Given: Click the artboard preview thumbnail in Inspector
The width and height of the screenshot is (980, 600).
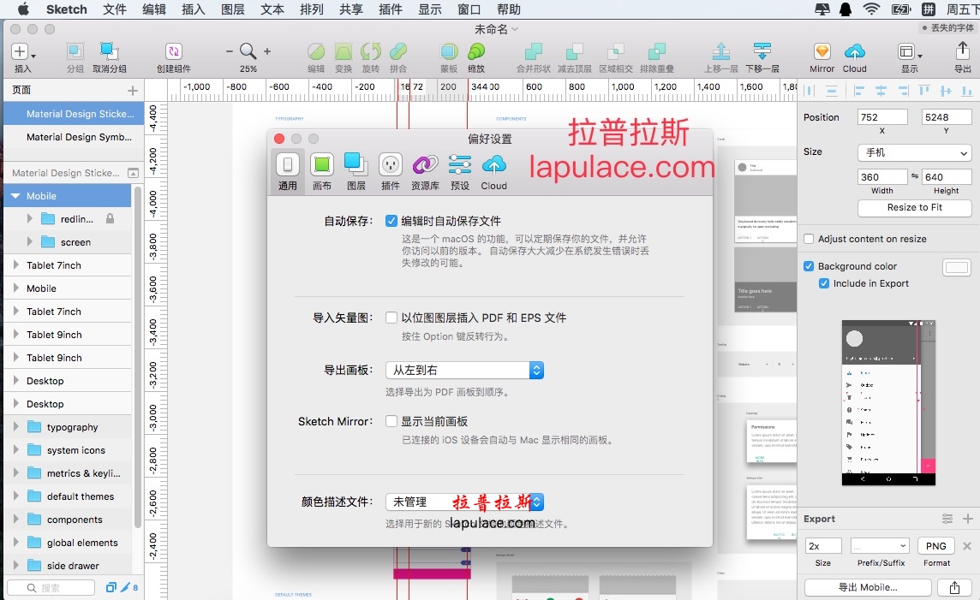Looking at the screenshot, I should 888,402.
